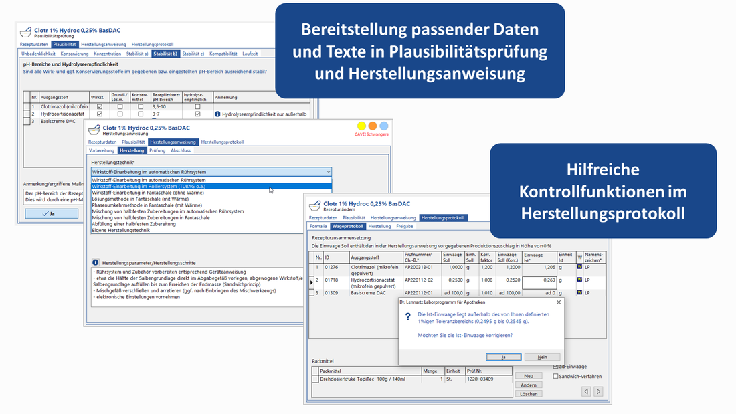Toggle Grundl./Lös.m. checkbox for Clotrimazol
736x414 pixels.
tap(120, 106)
